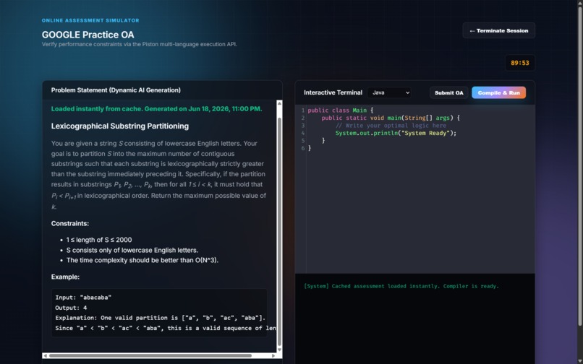Click the 'Problem Statement (Dynamic AI Generation)' header

pyautogui.click(x=116, y=90)
